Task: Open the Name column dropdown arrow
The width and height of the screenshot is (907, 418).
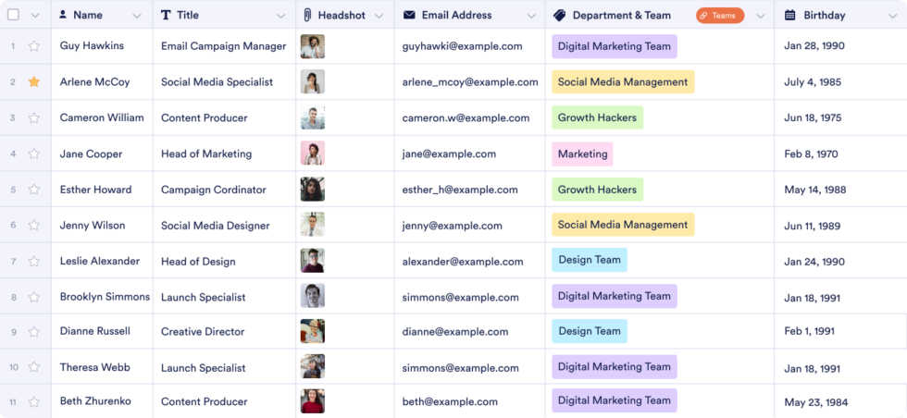Action: click(137, 16)
